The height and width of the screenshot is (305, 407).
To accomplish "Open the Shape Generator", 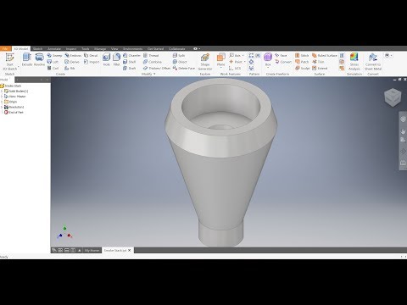I will point(205,62).
